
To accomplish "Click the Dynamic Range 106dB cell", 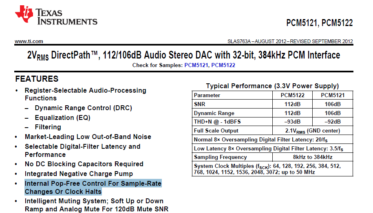I will pos(333,113).
